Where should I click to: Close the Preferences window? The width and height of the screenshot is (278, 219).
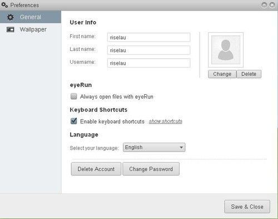[x=272, y=5]
